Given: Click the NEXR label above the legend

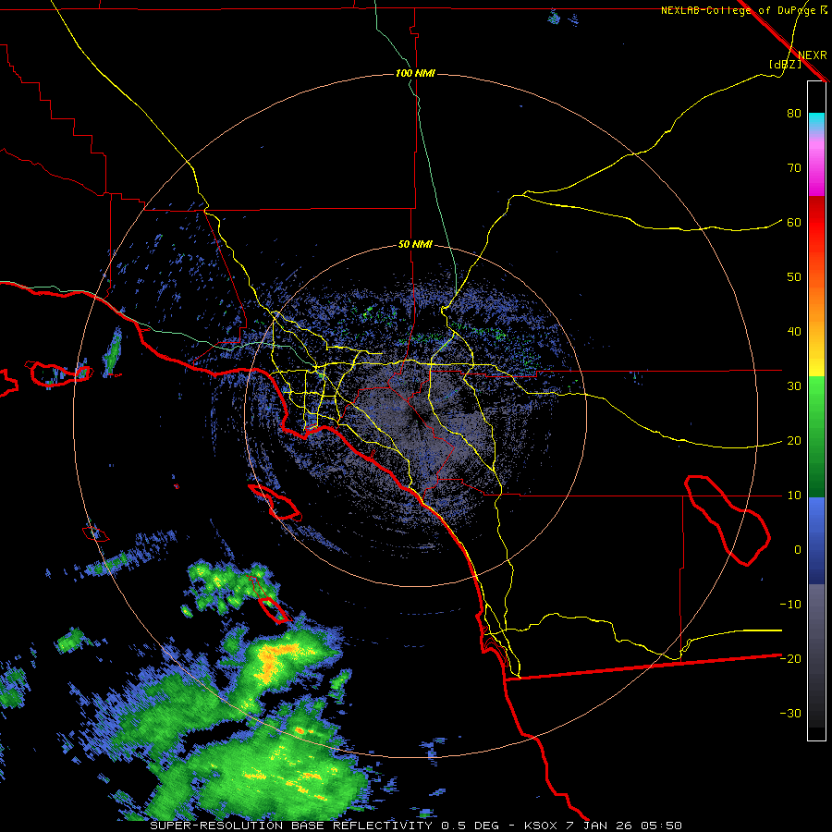Looking at the screenshot, I should point(813,55).
